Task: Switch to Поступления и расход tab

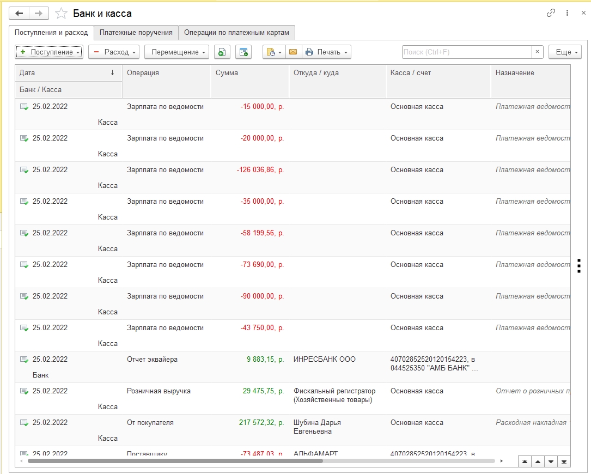Action: [x=51, y=33]
